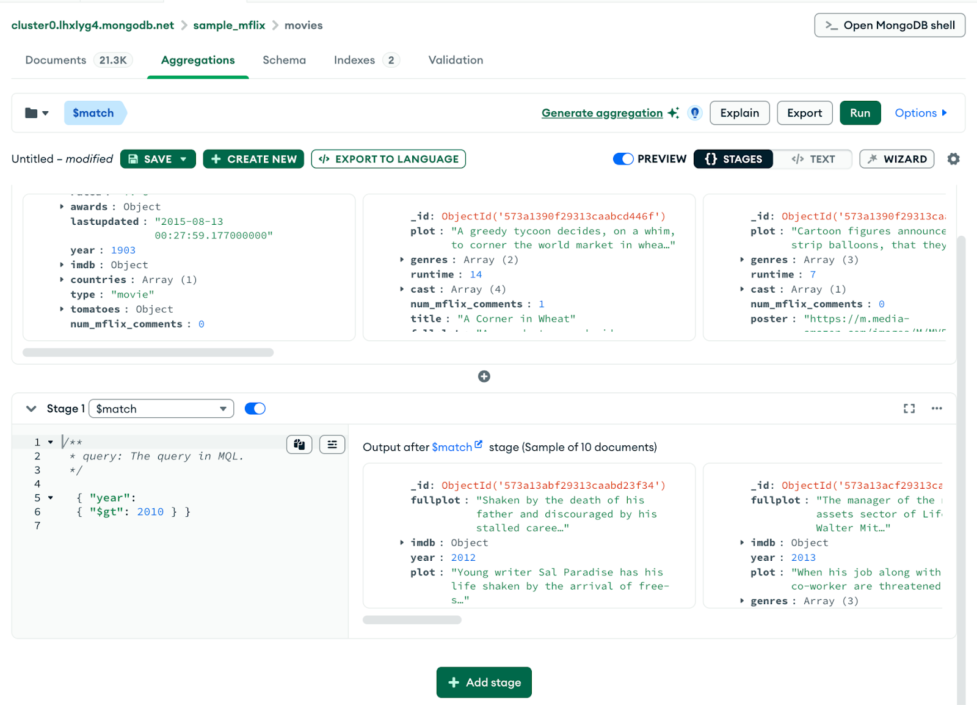Image resolution: width=977 pixels, height=705 pixels.
Task: Click the plus icon to insert stage
Action: pyautogui.click(x=484, y=376)
